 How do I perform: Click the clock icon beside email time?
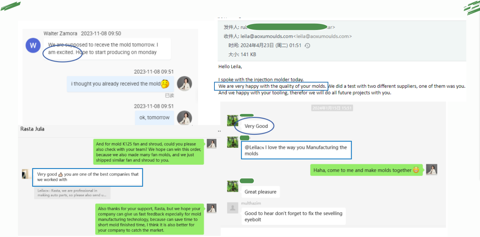click(x=307, y=45)
